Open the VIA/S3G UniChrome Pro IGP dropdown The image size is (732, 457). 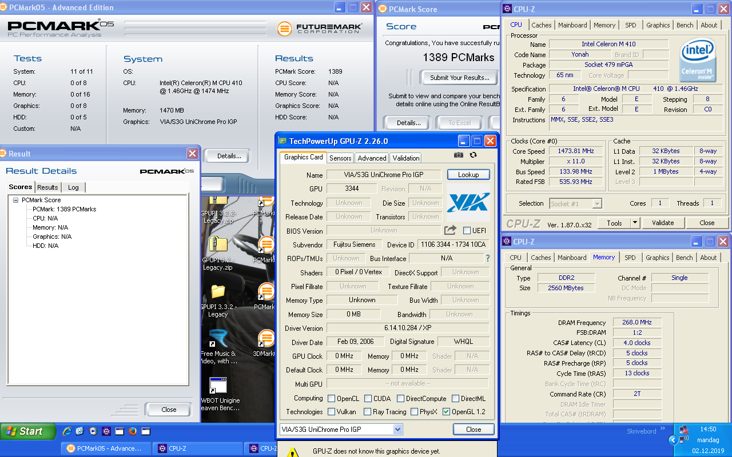coord(397,429)
